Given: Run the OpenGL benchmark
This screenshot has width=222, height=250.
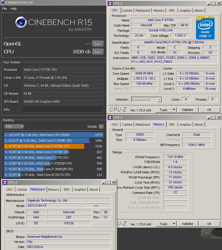Looking at the screenshot, I should click(x=98, y=44).
